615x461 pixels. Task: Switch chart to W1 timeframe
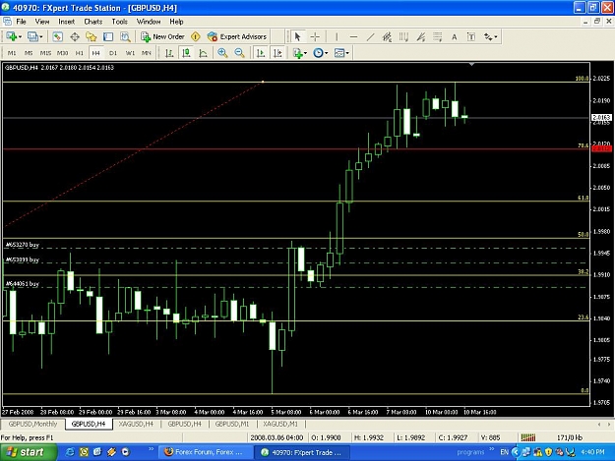tap(130, 53)
